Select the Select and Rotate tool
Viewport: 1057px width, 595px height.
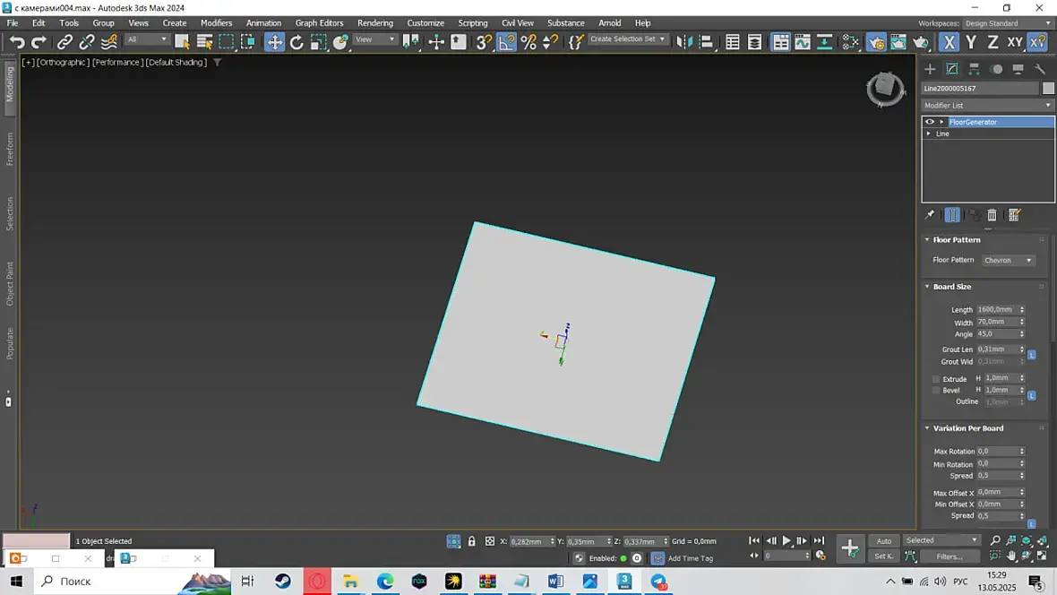(296, 42)
